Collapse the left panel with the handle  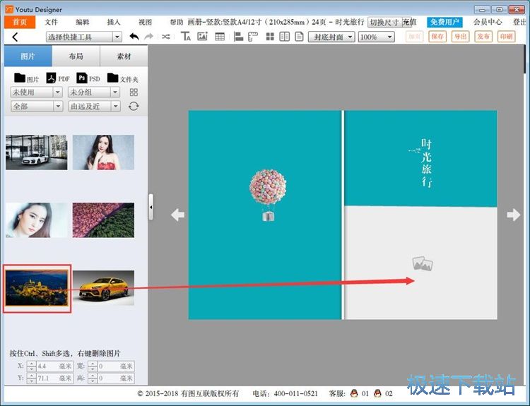[151, 207]
